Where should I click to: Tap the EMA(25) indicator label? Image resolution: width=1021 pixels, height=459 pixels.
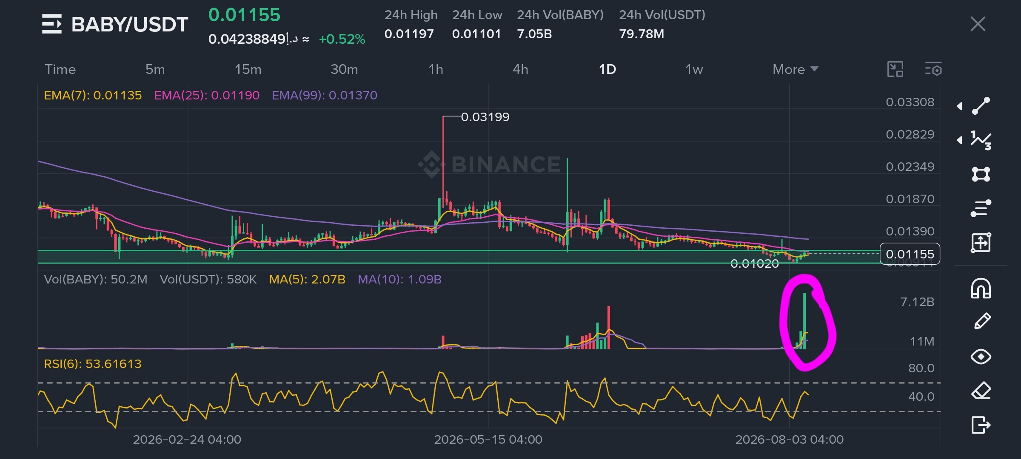pos(207,95)
